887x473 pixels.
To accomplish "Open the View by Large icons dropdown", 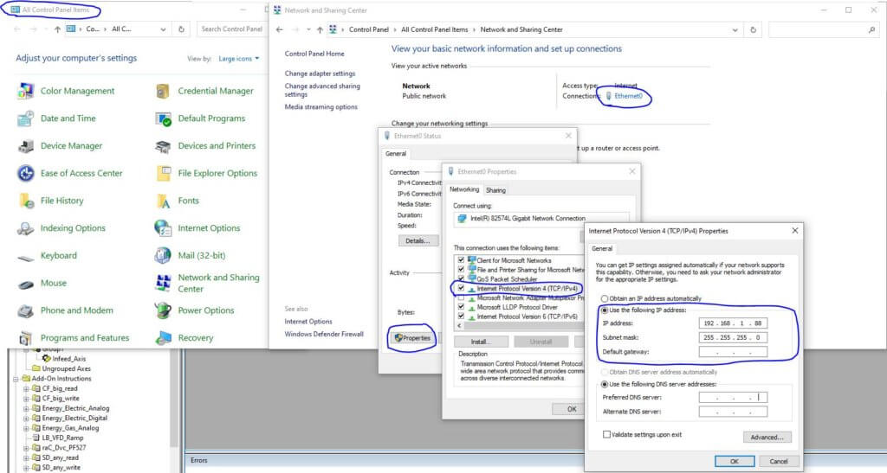I will [238, 59].
